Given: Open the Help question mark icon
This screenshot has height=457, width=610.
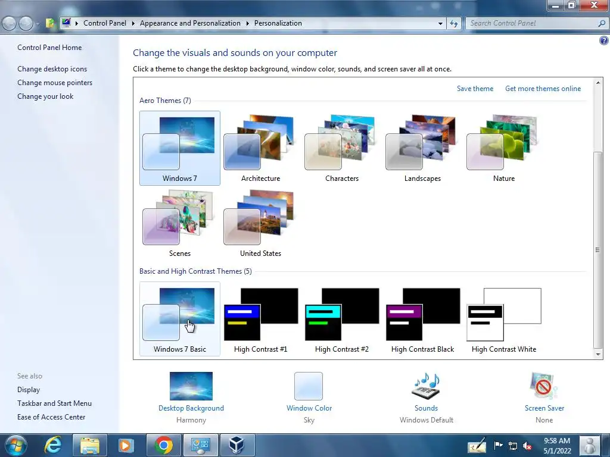Looking at the screenshot, I should pos(604,40).
